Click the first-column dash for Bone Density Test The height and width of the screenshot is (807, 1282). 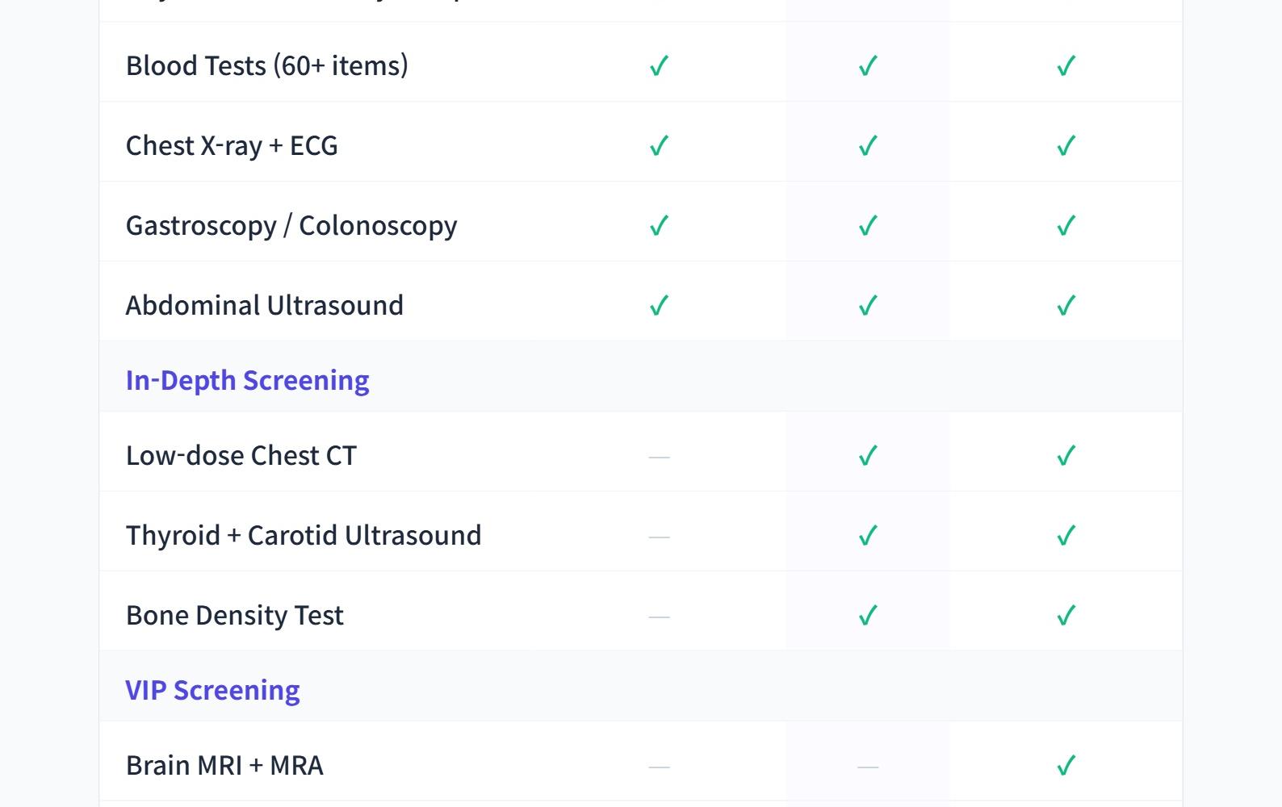[660, 617]
